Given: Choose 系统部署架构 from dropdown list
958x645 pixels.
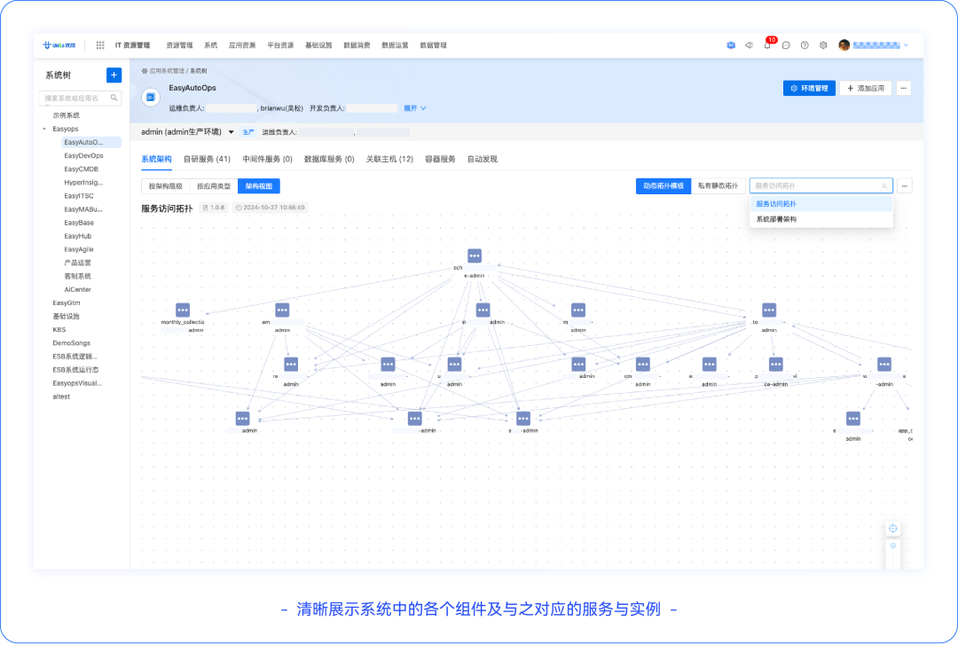Looking at the screenshot, I should tap(821, 219).
